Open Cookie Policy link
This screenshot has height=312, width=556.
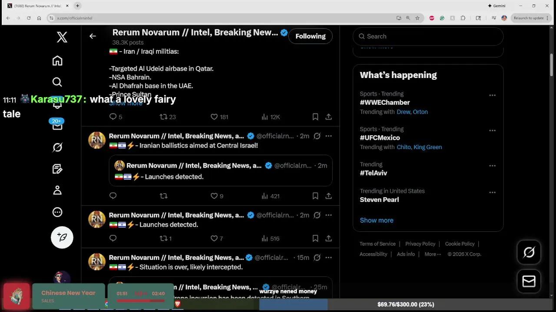[x=460, y=244]
